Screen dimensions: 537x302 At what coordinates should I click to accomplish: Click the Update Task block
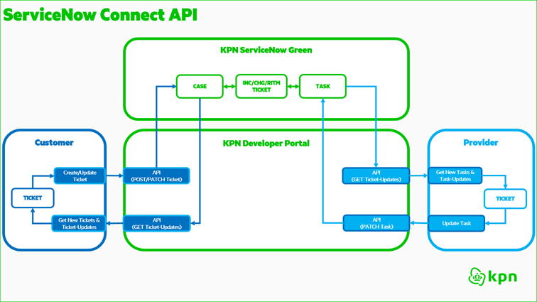pyautogui.click(x=457, y=223)
